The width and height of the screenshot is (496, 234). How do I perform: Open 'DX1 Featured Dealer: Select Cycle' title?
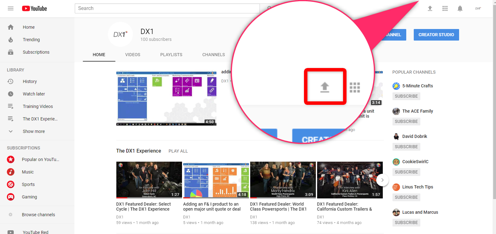coord(144,207)
